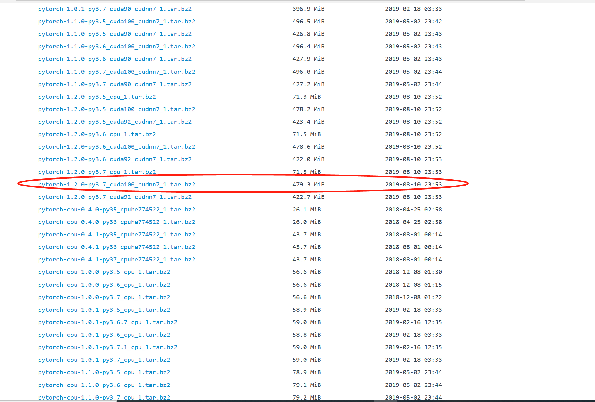Click pytorch-1.2.0-py3.5_cuda92_cudnn7_1.tar.bz2

click(x=115, y=122)
